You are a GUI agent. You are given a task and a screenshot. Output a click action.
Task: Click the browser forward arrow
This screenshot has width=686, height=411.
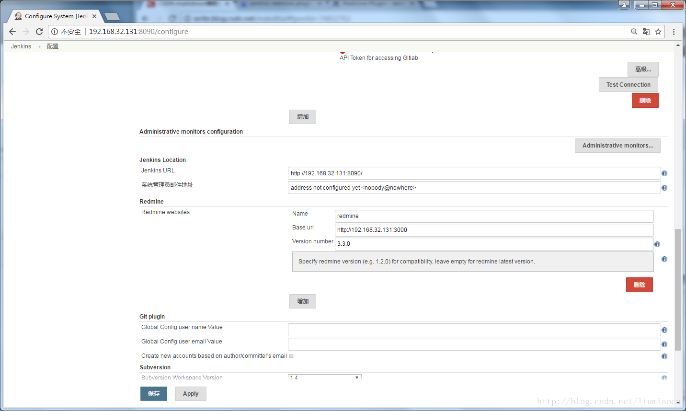point(26,32)
